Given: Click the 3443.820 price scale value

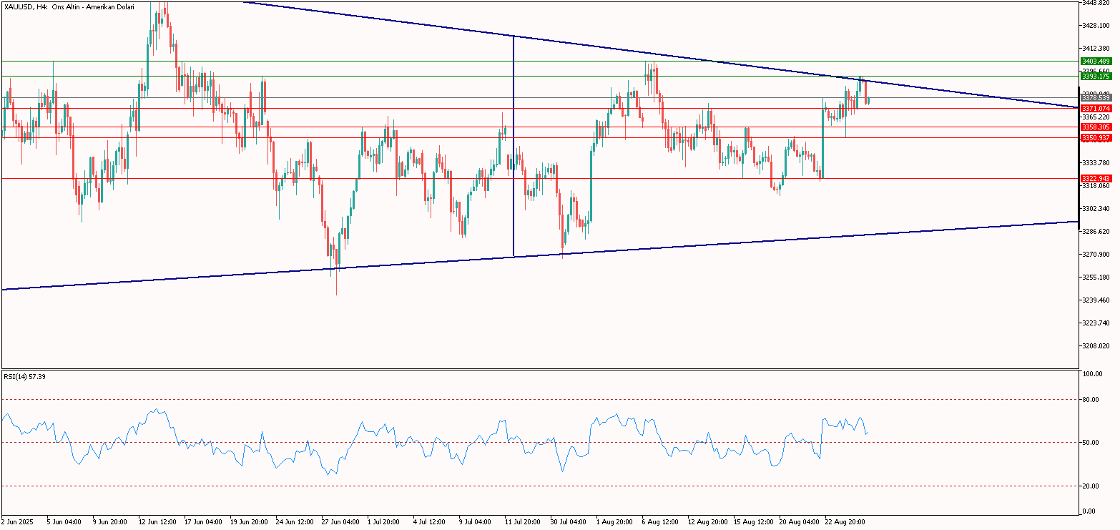Looking at the screenshot, I should (1096, 3).
